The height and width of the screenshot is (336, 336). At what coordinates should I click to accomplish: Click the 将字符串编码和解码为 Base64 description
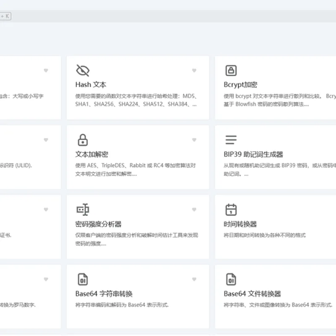(122, 305)
